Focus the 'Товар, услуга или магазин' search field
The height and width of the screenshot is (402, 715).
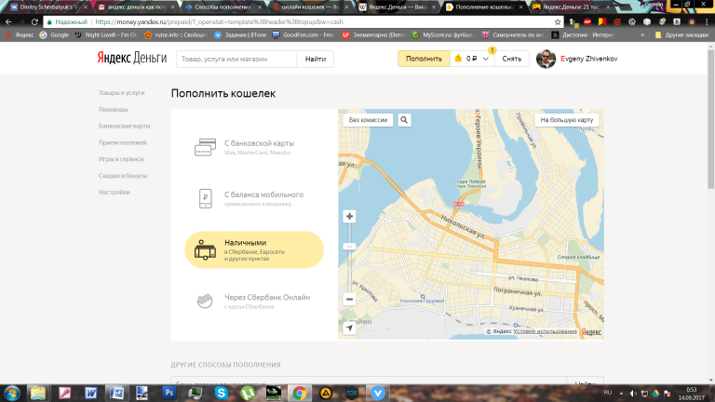point(236,59)
